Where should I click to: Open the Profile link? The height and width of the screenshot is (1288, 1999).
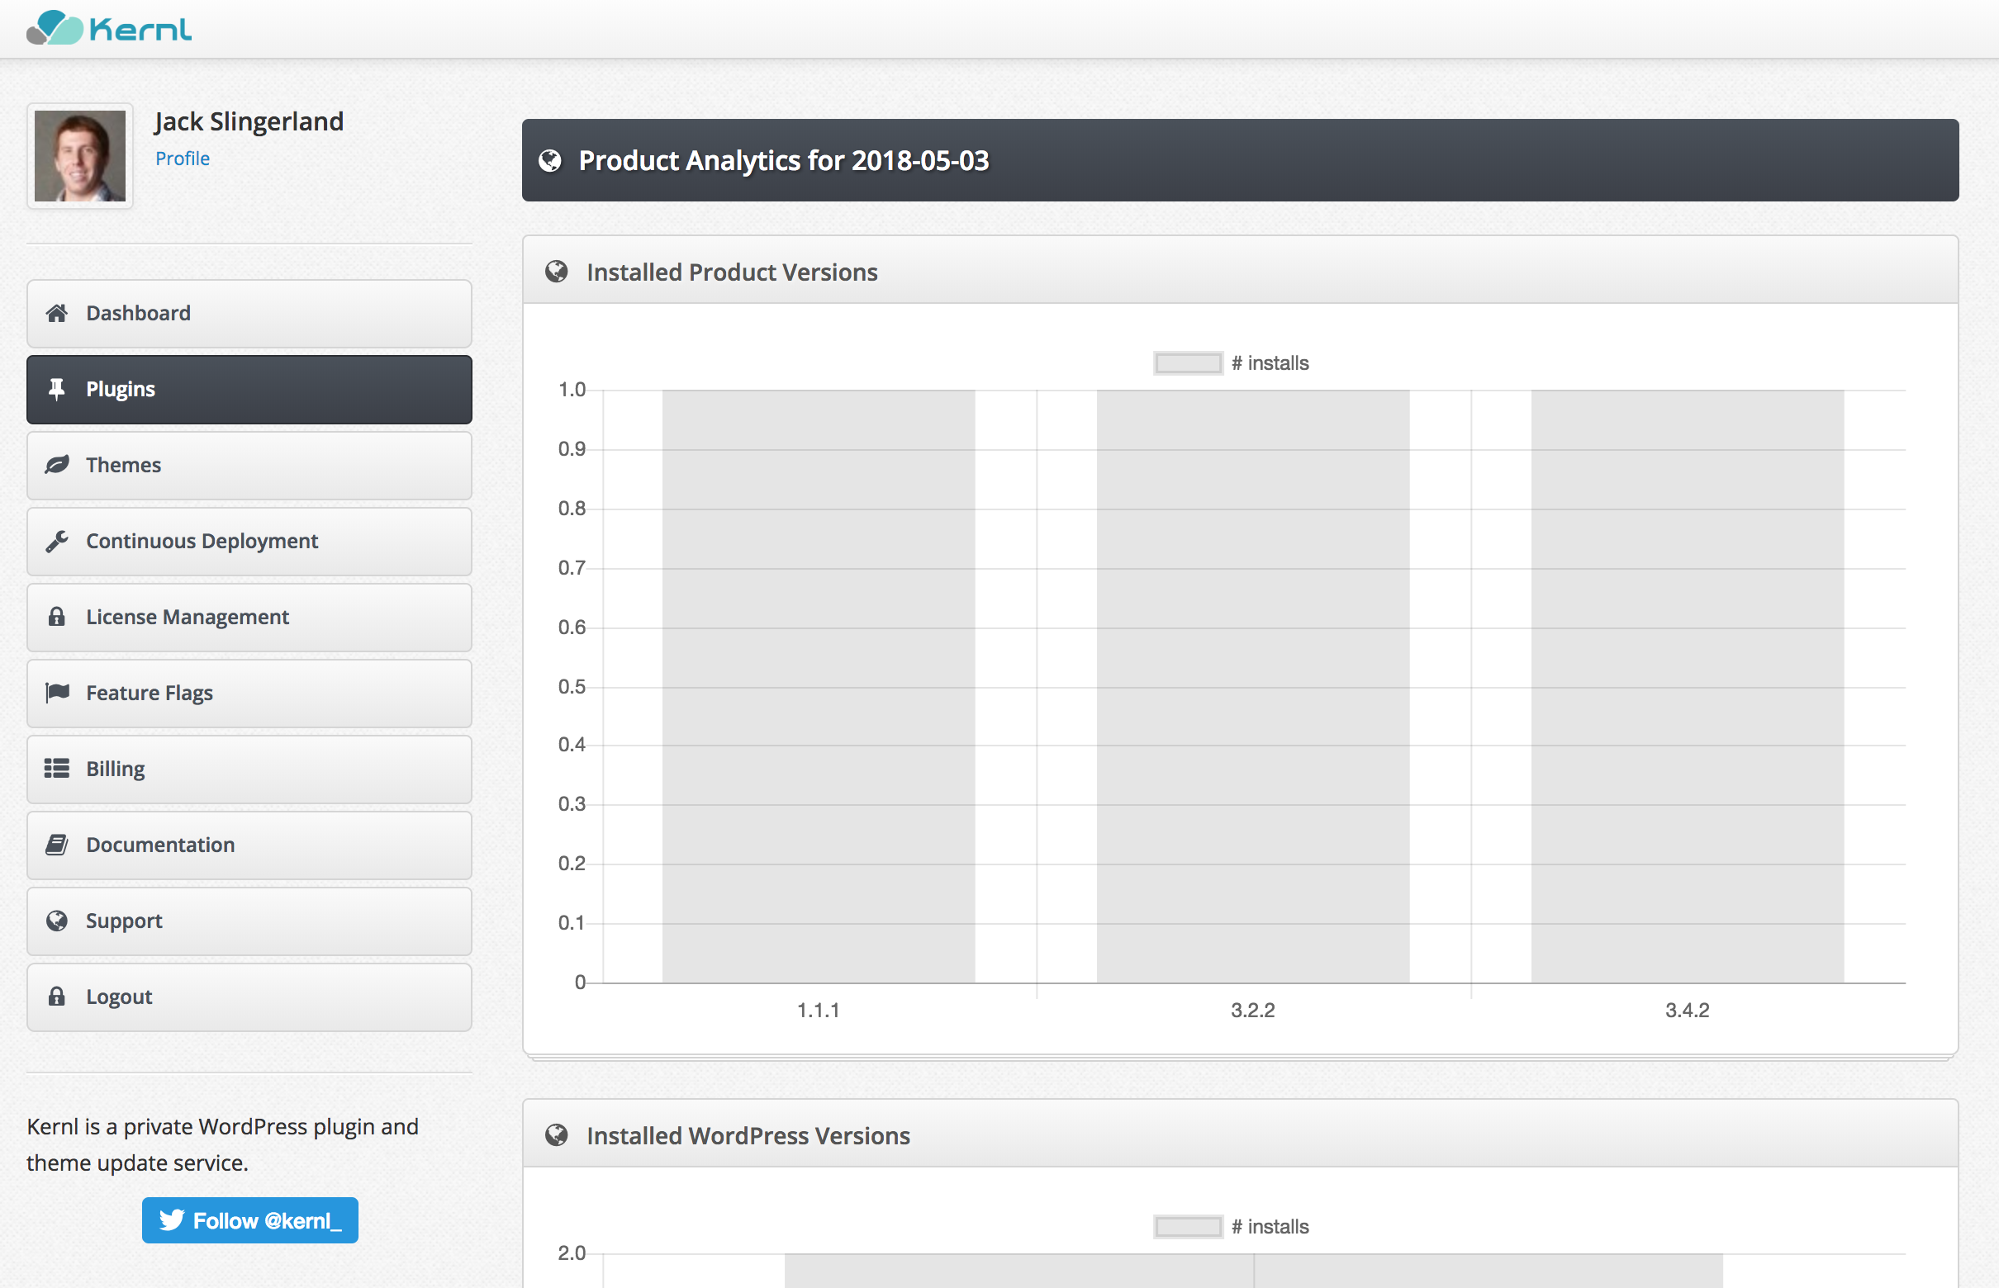pos(183,159)
